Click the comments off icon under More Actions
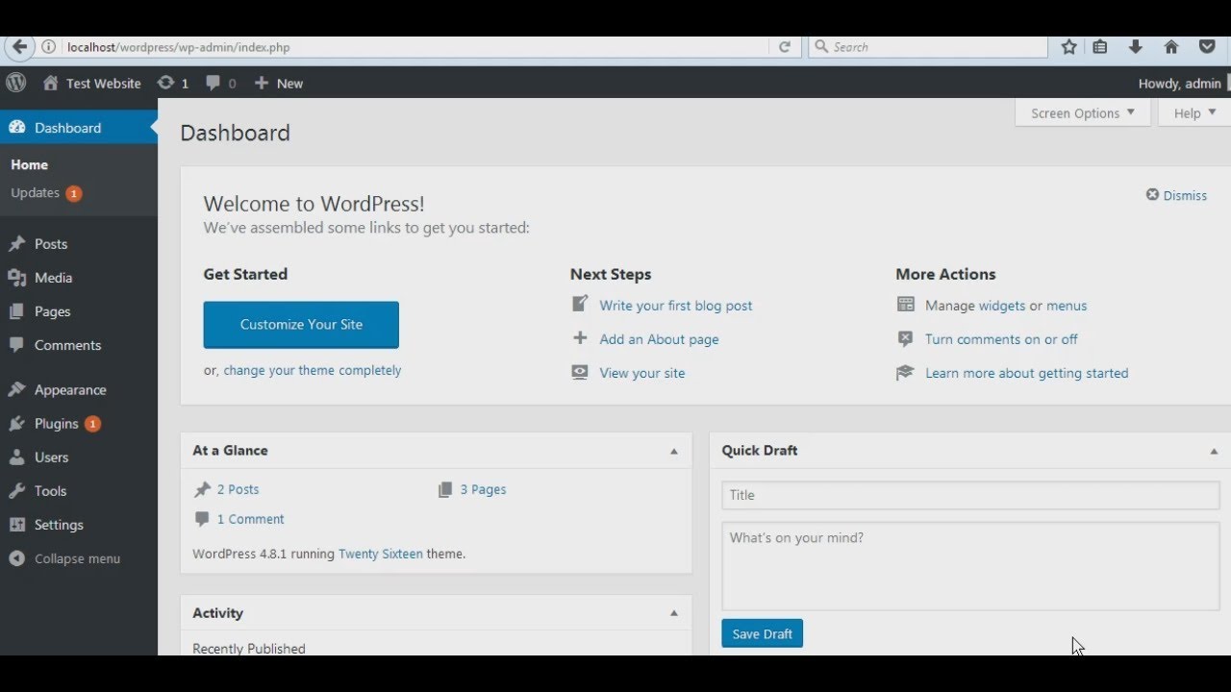The height and width of the screenshot is (692, 1231). point(905,338)
